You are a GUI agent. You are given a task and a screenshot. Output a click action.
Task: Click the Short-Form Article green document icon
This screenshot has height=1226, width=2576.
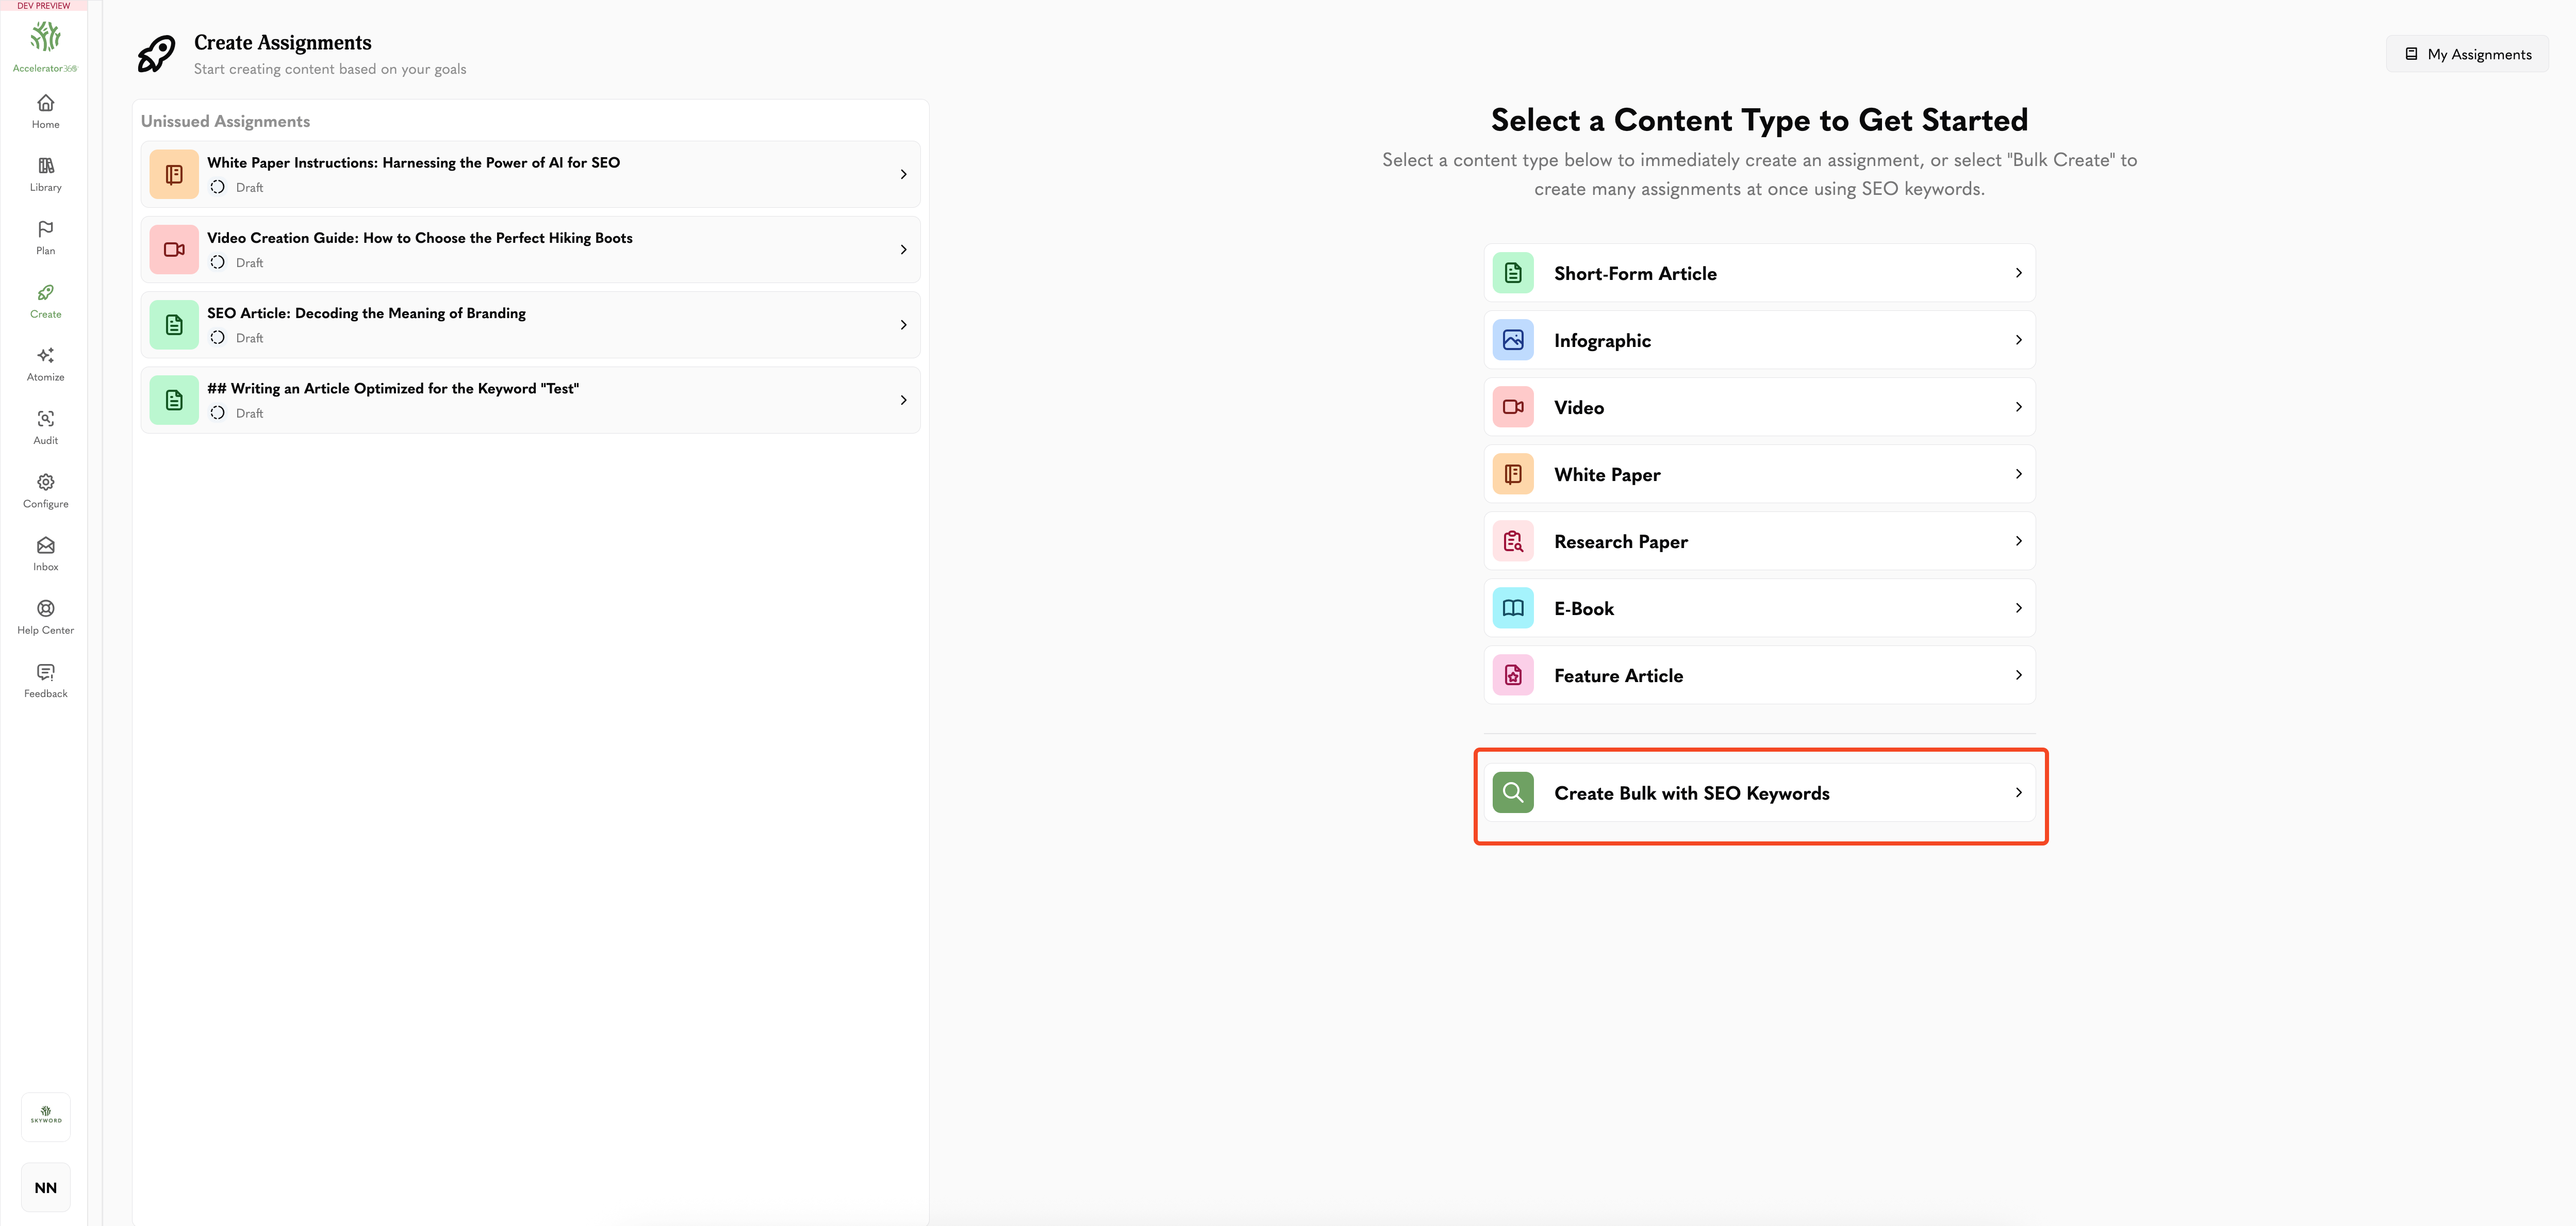[1513, 273]
